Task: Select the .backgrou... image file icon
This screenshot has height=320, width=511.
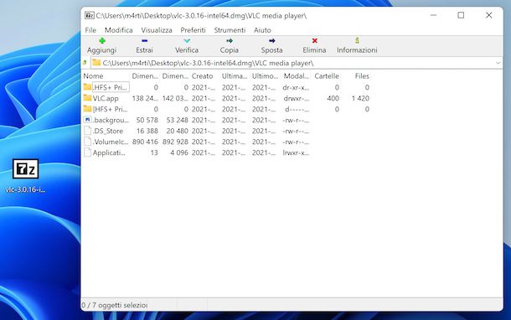Action: 87,120
